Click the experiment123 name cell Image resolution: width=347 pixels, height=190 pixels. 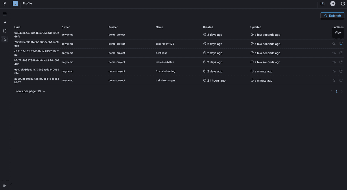click(165, 44)
